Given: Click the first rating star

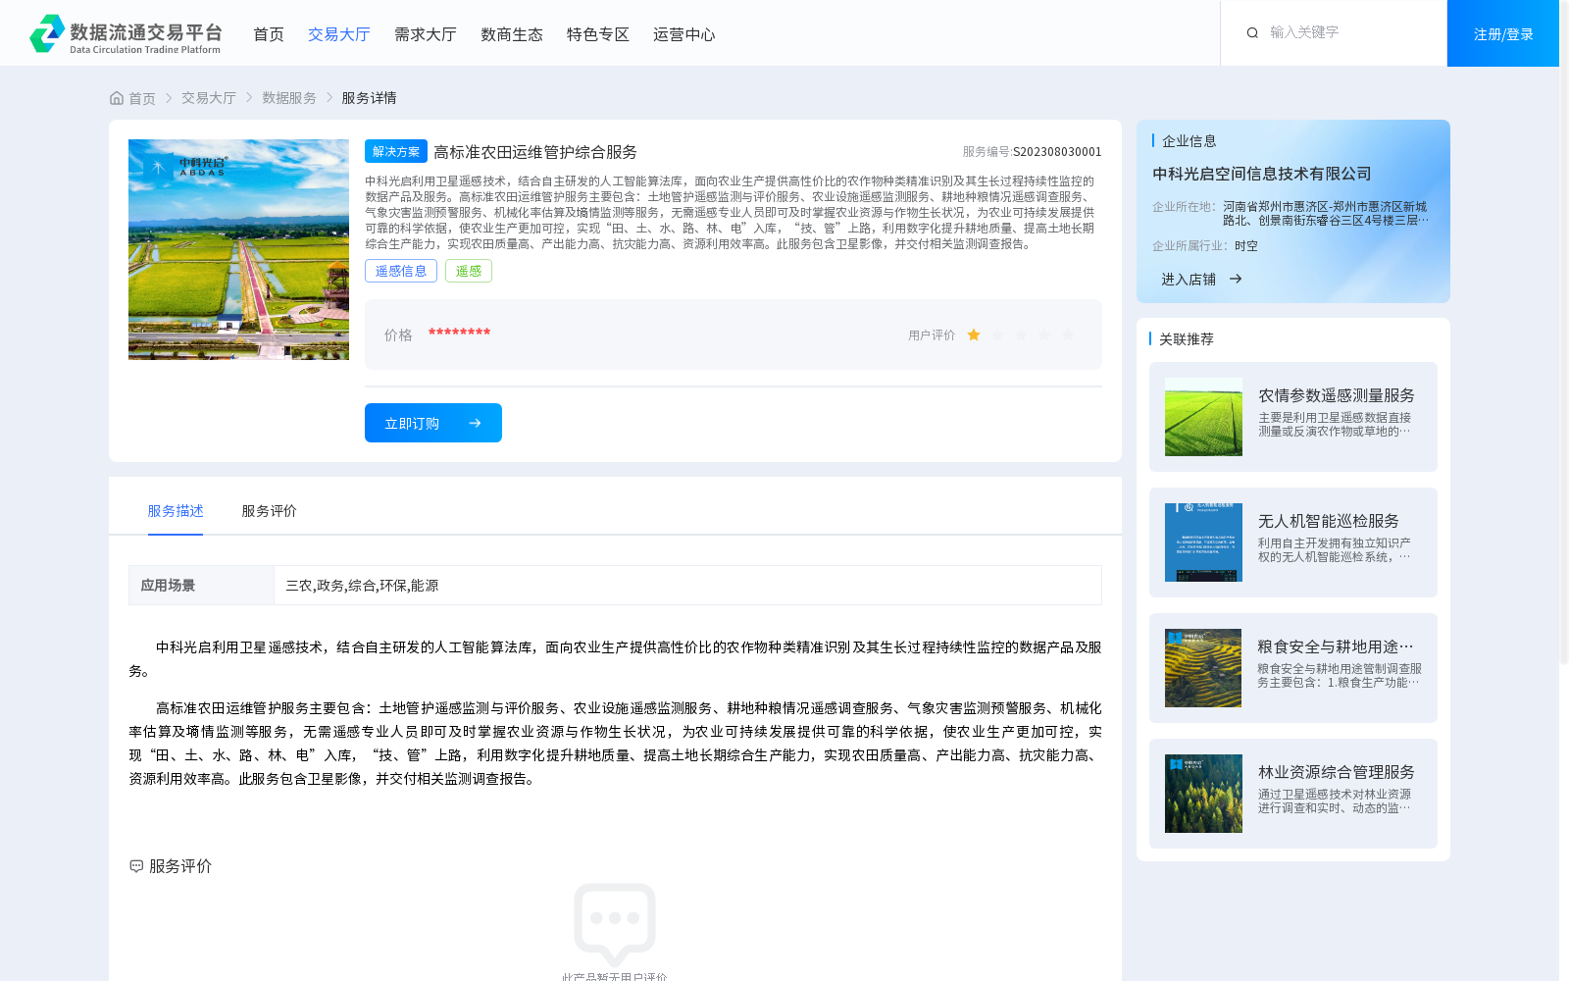Looking at the screenshot, I should point(974,335).
